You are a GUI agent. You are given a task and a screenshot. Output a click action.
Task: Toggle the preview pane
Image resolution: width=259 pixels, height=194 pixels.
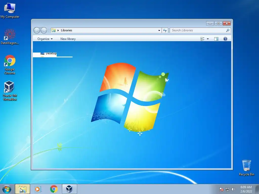click(x=216, y=39)
